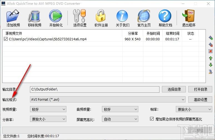Click the 移除视频 (remove video) trash icon
This screenshot has height=140, width=215.
click(34, 16)
